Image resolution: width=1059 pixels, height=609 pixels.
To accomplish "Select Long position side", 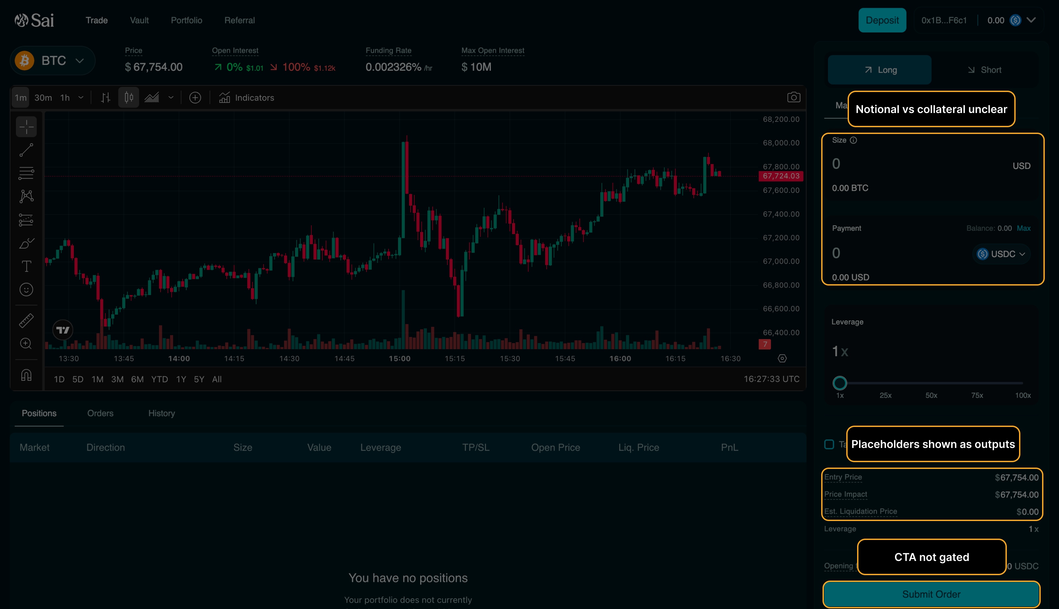I will pyautogui.click(x=880, y=70).
